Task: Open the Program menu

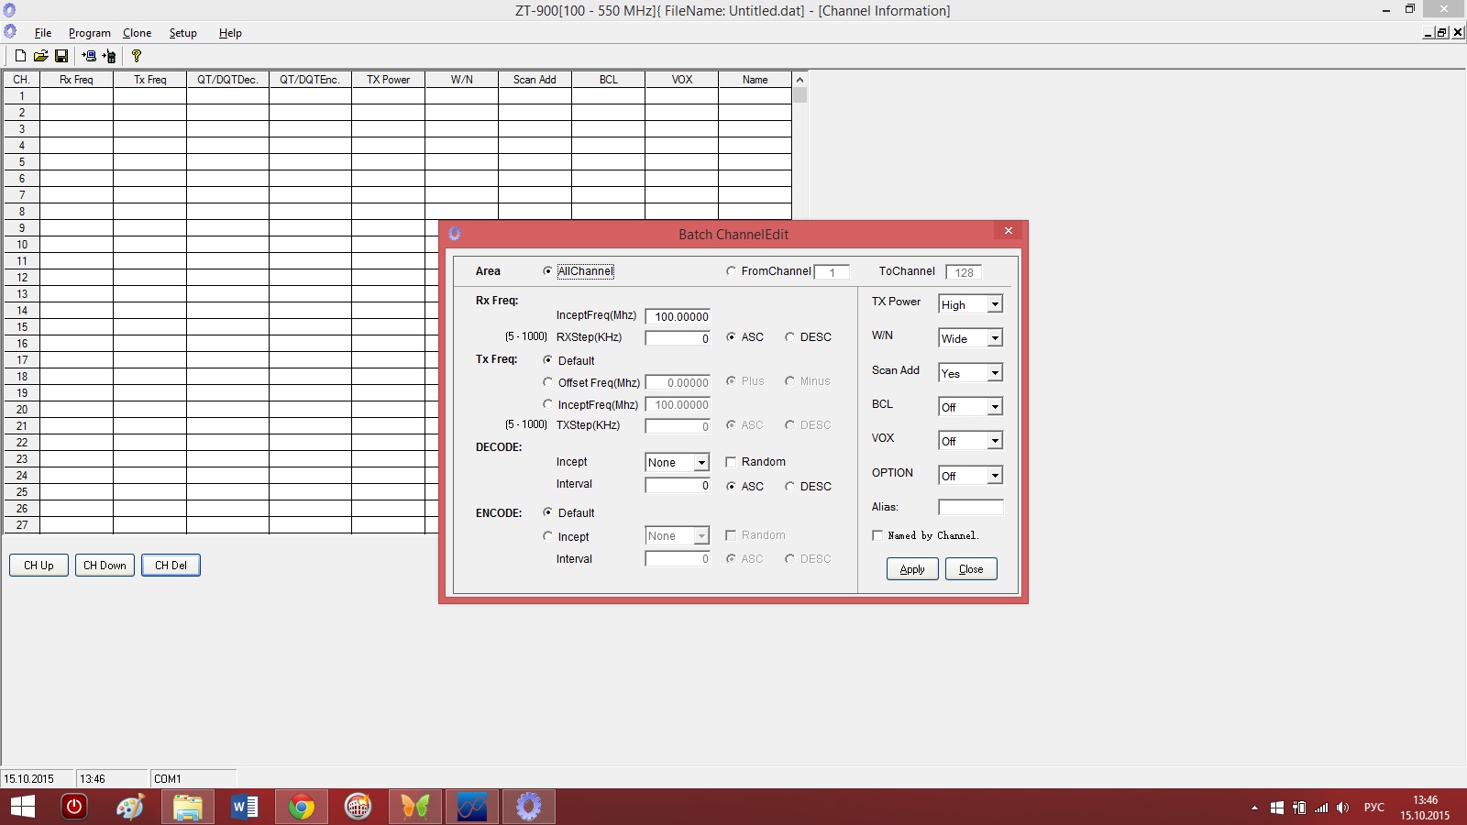Action: click(x=90, y=32)
